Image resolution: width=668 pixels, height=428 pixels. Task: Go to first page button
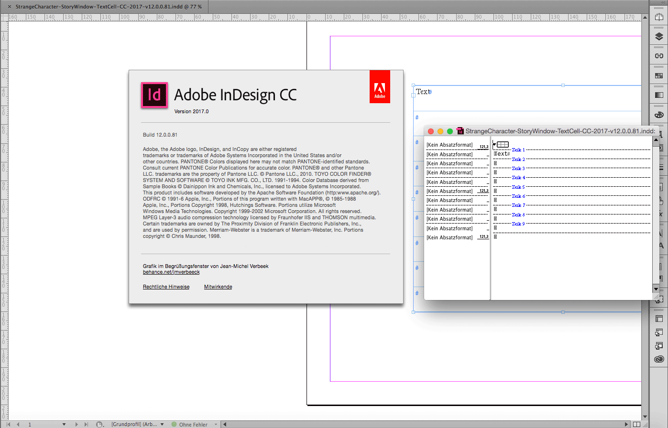(8, 424)
